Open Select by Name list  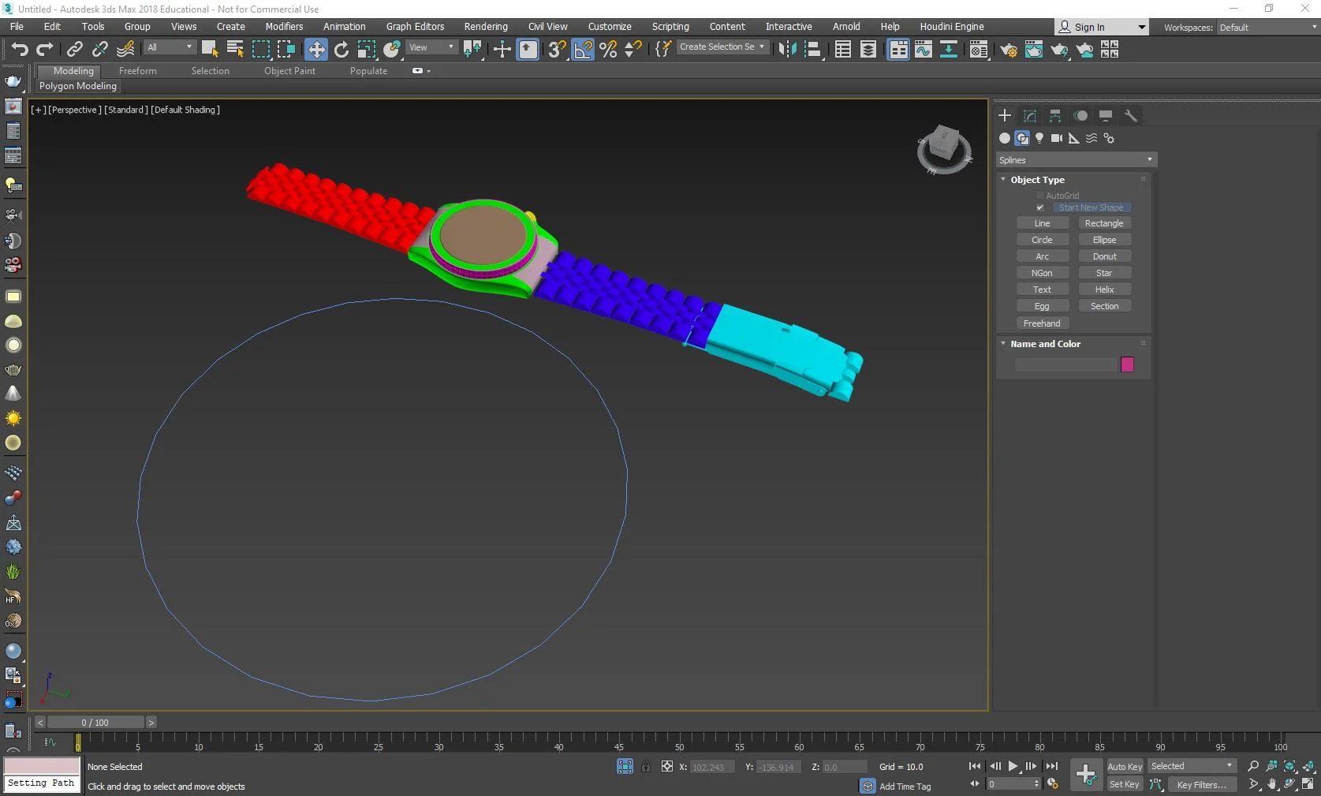(235, 50)
